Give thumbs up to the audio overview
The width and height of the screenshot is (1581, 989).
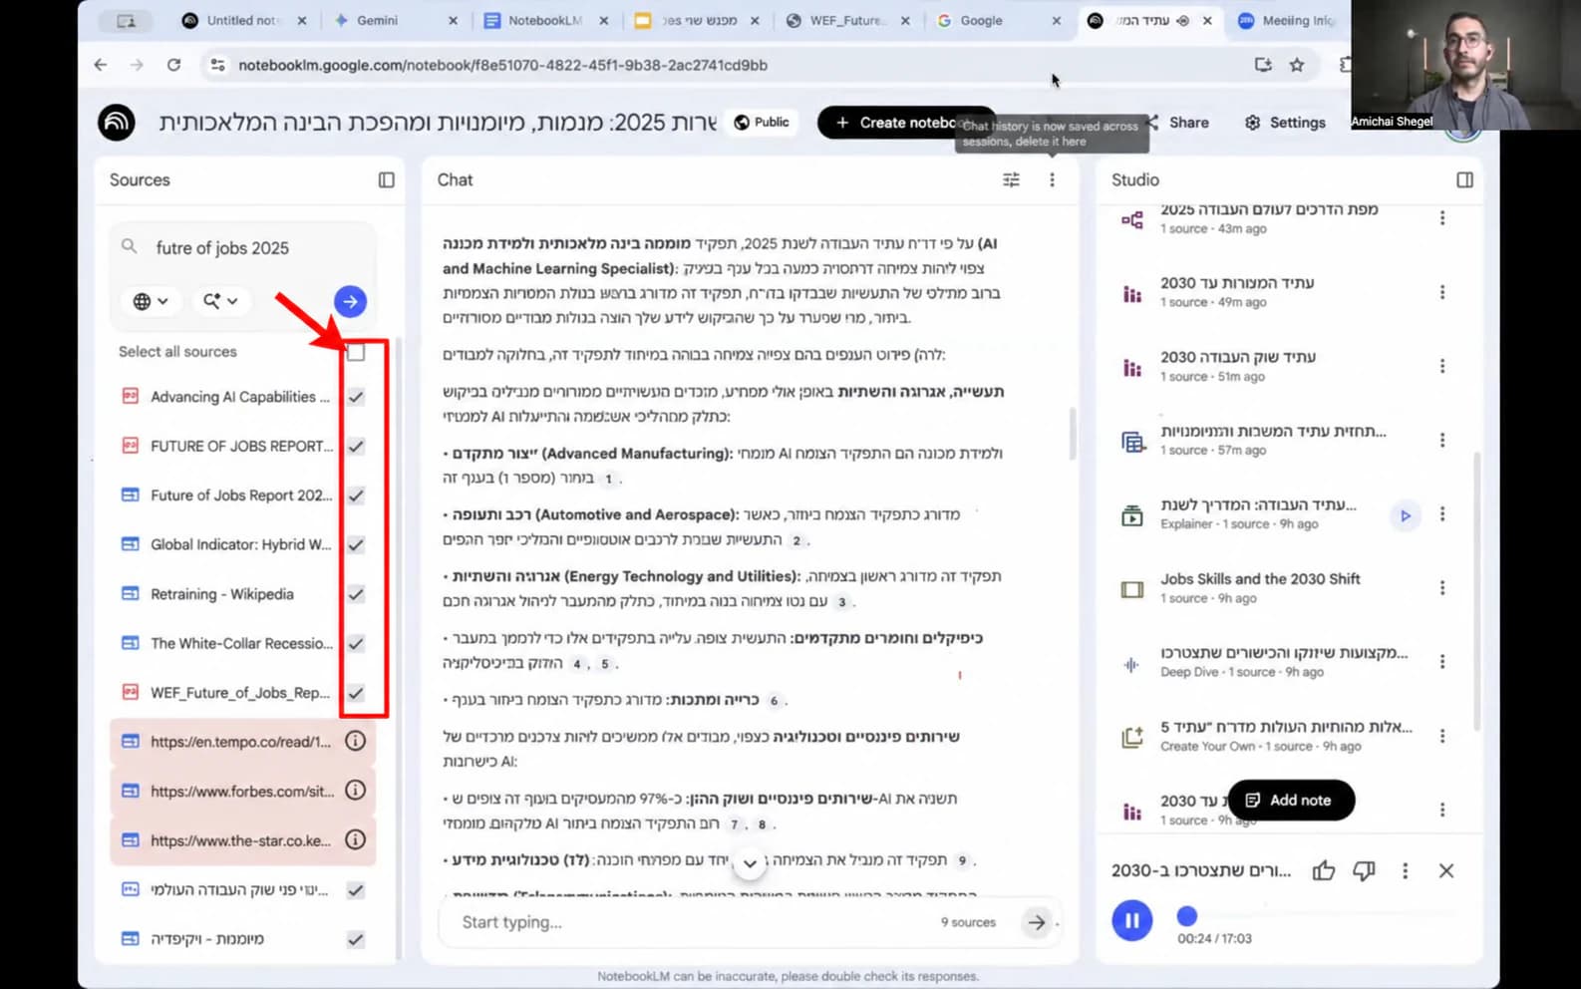(1324, 870)
